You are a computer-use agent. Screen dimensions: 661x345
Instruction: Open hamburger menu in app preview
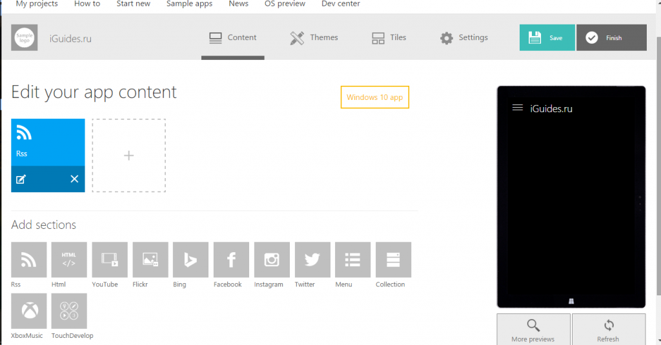point(518,108)
